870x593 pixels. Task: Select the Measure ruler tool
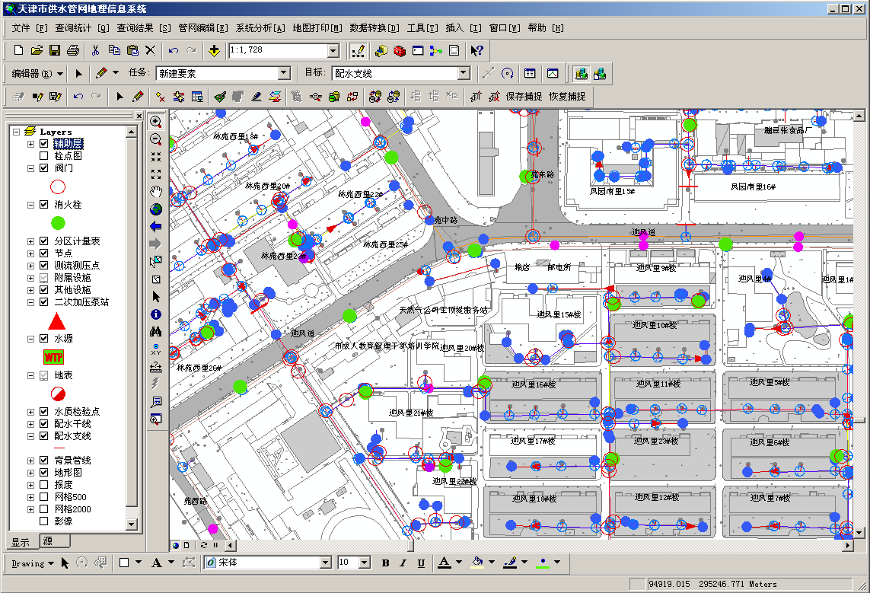(x=156, y=366)
